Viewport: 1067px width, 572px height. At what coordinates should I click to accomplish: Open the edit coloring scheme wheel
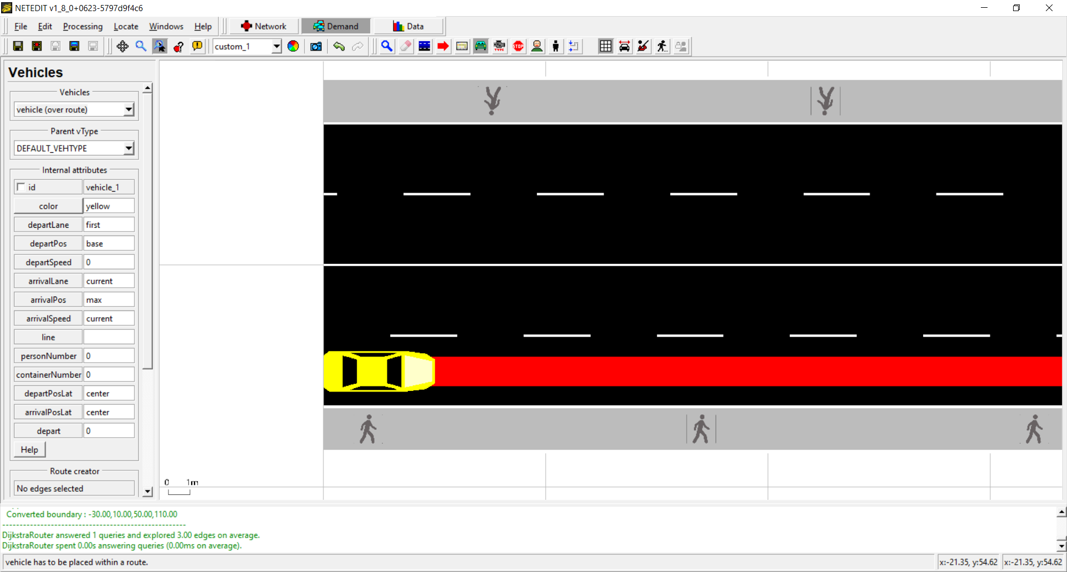293,47
